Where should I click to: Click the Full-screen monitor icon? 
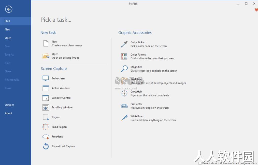click(46, 78)
